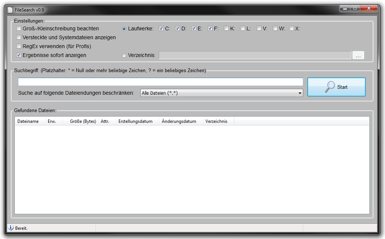This screenshot has width=385, height=239.
Task: Click the magnifying glass Start search button
Action: pyautogui.click(x=336, y=87)
